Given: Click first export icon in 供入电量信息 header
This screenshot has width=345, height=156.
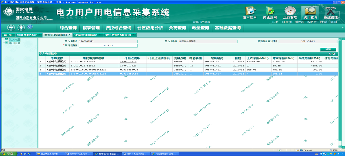Looking at the screenshot, I should tap(330, 54).
